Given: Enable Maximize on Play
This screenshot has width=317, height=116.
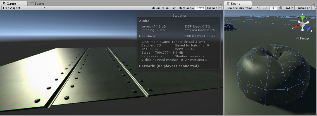Looking at the screenshot, I should pos(163,8).
